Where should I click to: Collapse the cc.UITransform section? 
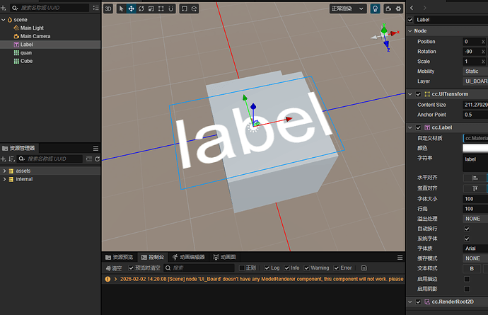point(410,94)
